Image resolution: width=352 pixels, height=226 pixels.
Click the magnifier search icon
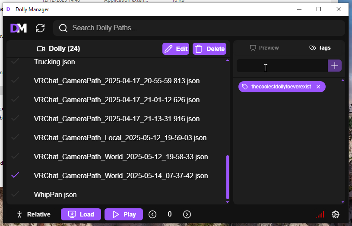(x=63, y=28)
